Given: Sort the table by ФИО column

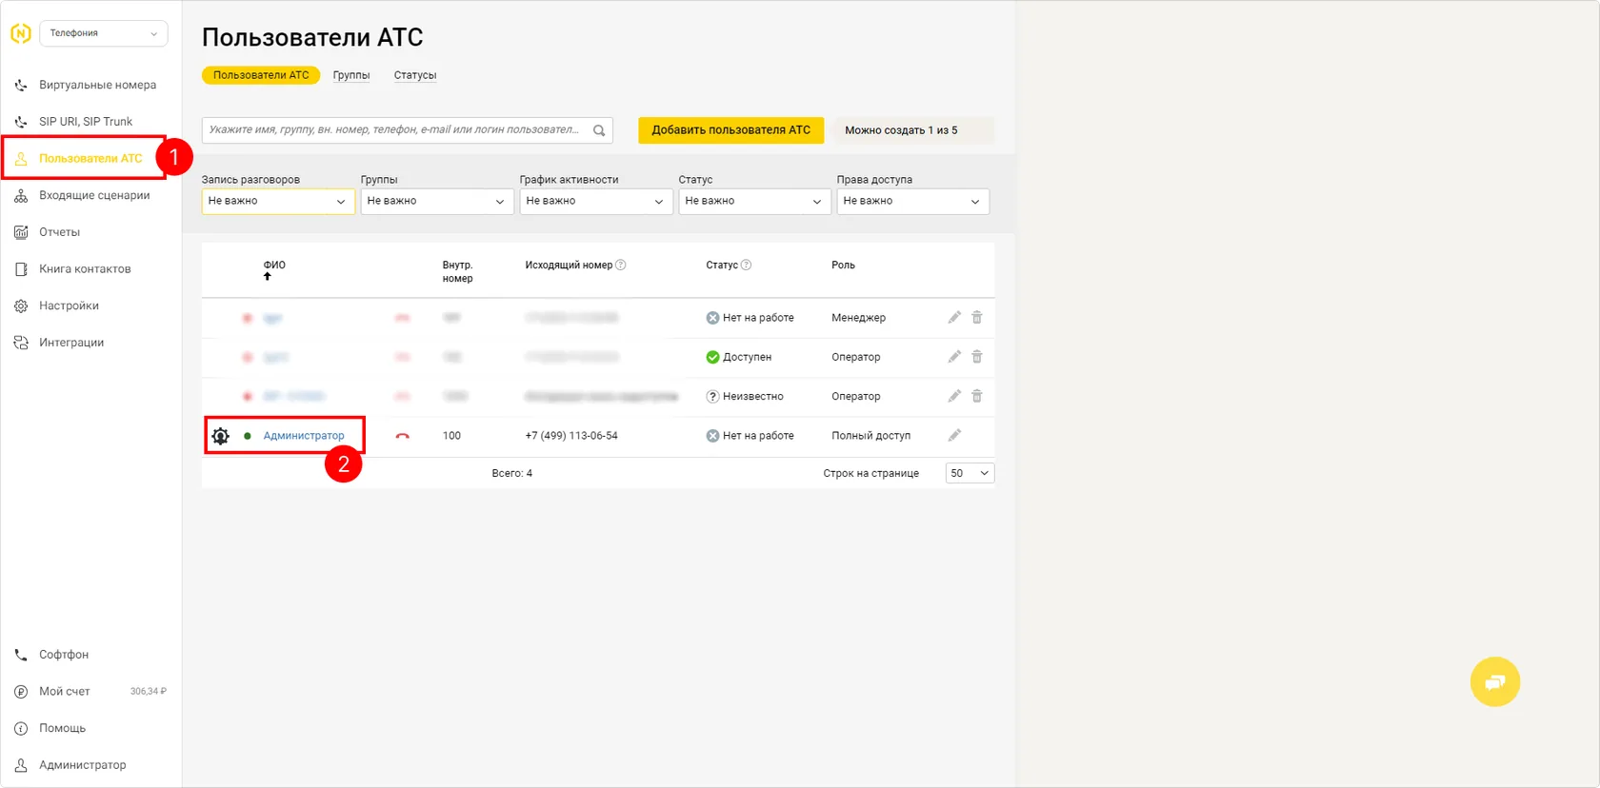Looking at the screenshot, I should [x=274, y=270].
